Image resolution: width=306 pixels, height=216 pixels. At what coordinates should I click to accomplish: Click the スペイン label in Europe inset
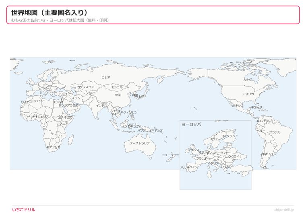click(x=192, y=167)
